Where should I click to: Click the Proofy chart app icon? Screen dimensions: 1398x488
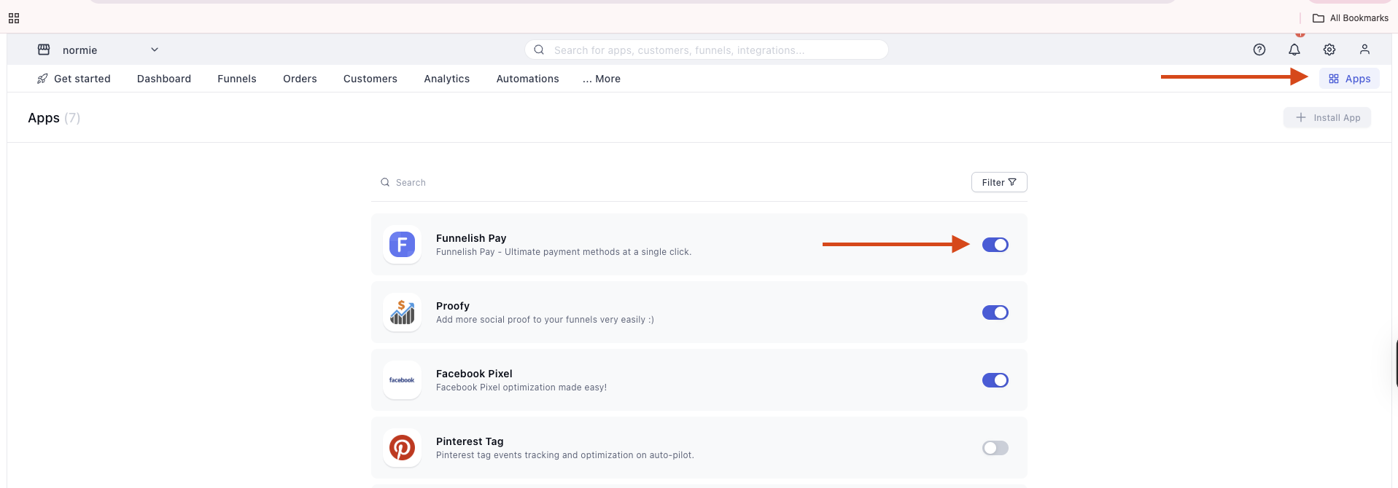[402, 312]
